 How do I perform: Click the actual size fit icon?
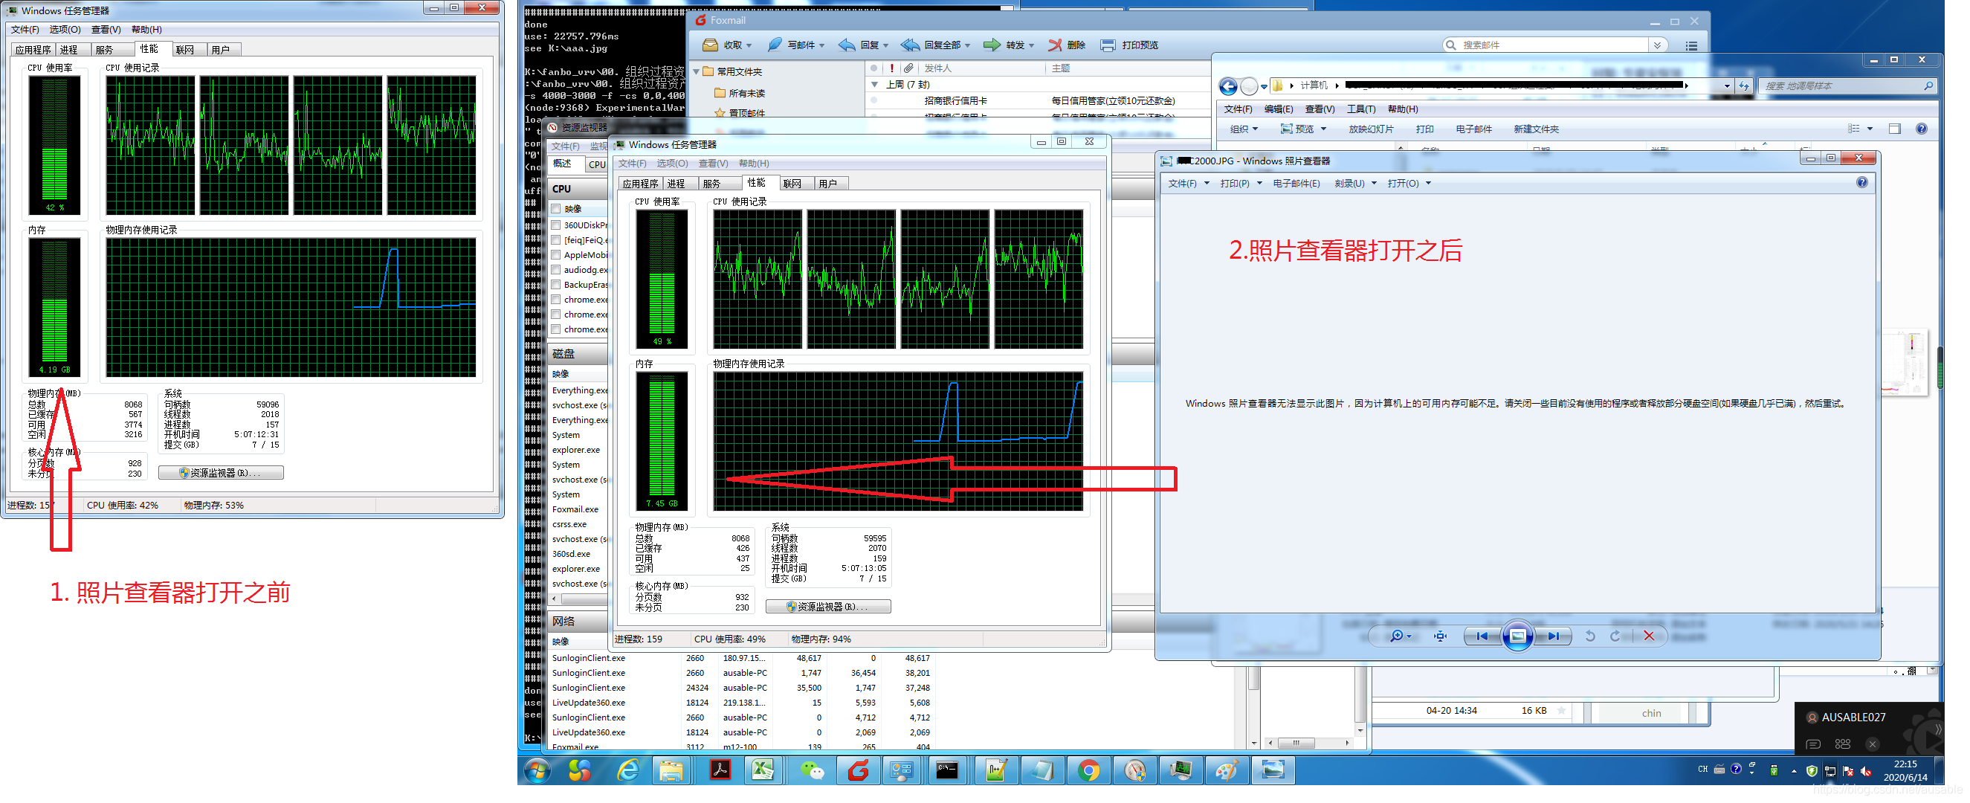coord(1440,636)
